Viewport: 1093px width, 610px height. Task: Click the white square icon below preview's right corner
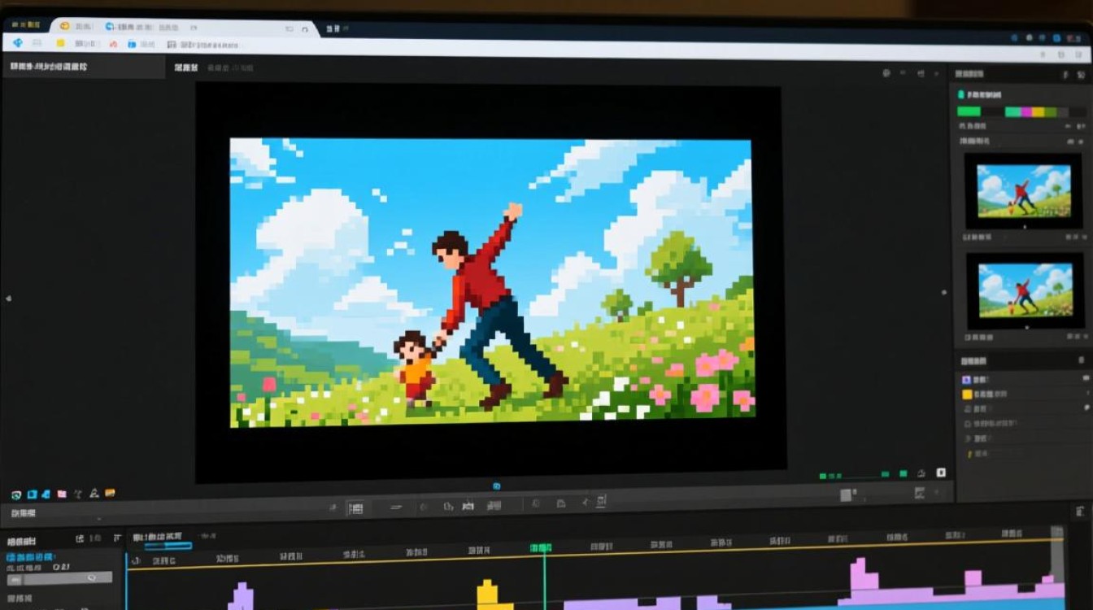(x=941, y=473)
